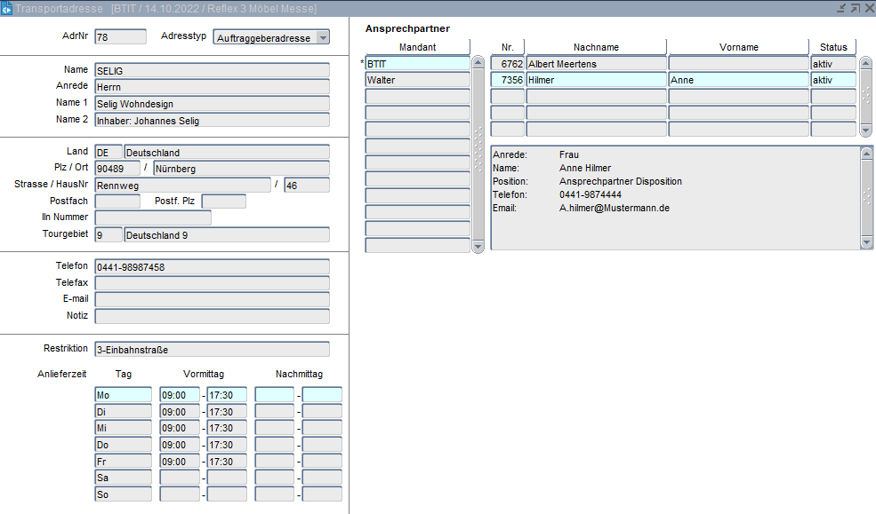Click the E-mail input field
876x514 pixels.
coord(212,300)
